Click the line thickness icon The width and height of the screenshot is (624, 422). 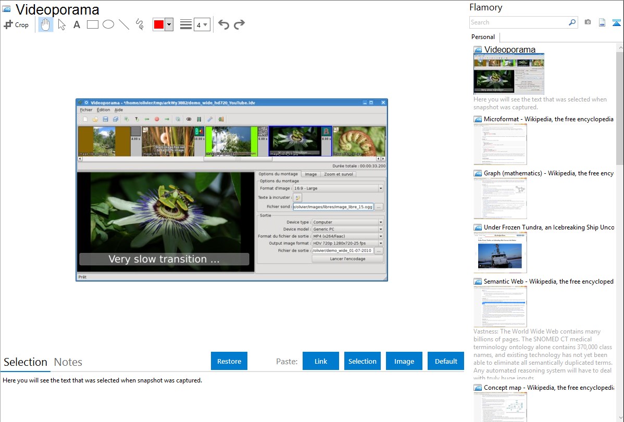tap(186, 24)
